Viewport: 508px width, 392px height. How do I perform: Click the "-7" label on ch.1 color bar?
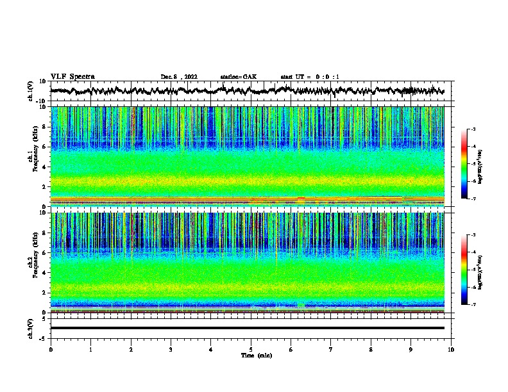tap(473, 199)
